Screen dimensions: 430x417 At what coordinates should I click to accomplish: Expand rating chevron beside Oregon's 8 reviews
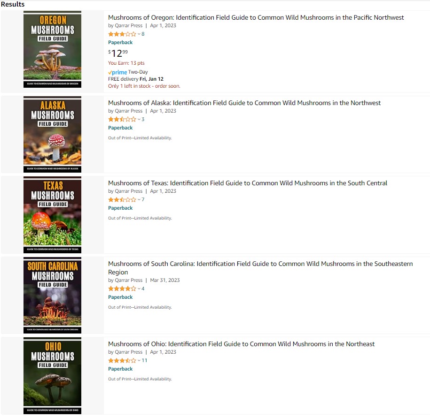pyautogui.click(x=139, y=34)
